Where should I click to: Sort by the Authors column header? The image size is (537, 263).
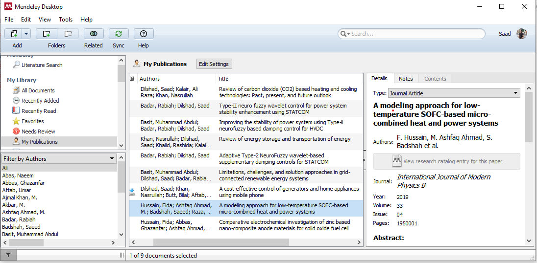pyautogui.click(x=176, y=79)
